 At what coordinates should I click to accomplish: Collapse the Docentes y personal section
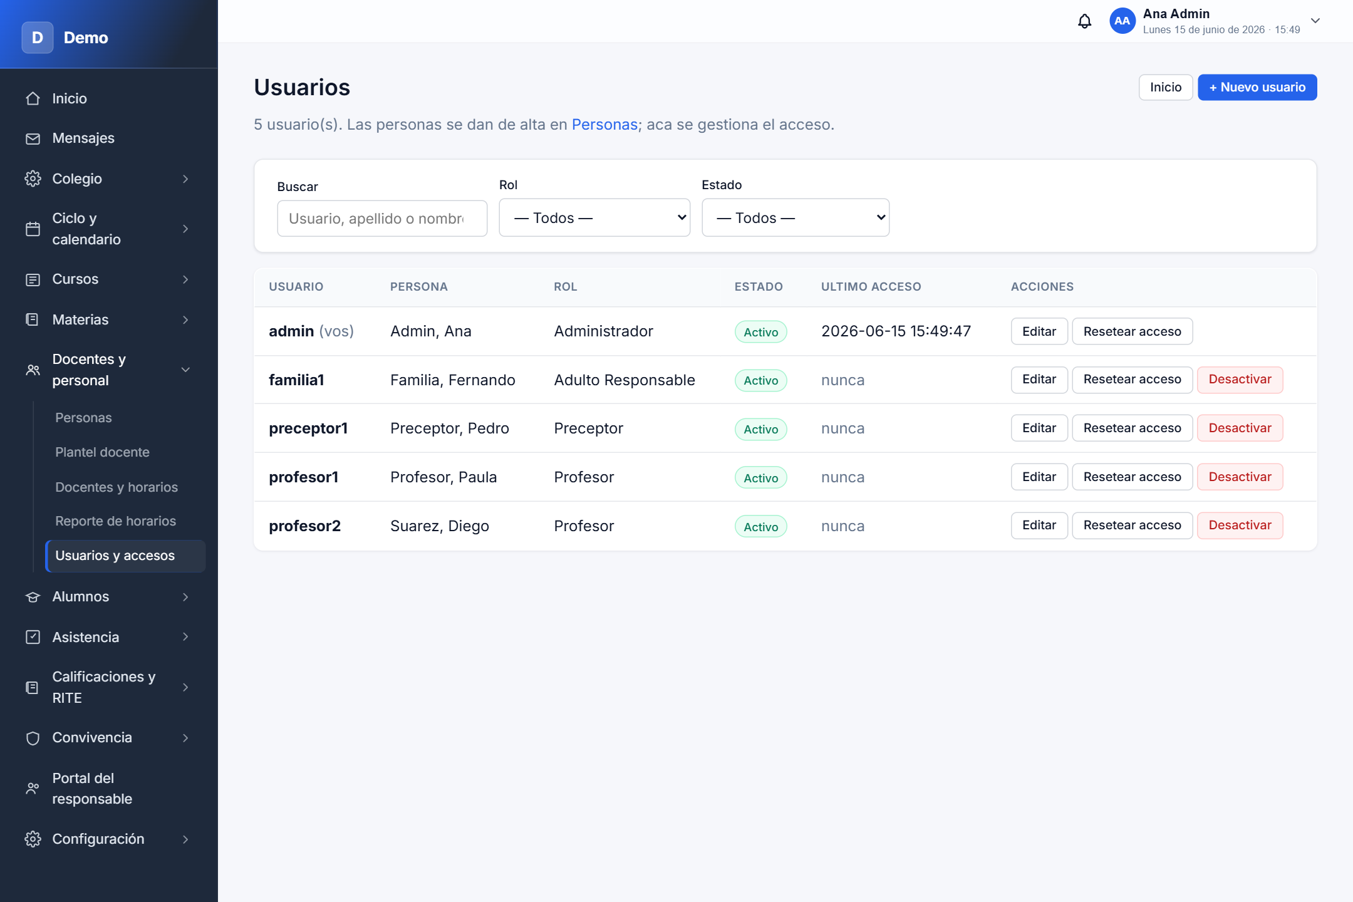click(x=185, y=370)
